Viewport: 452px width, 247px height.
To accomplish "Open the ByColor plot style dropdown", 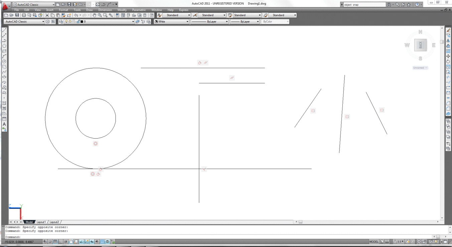I will tap(275, 21).
